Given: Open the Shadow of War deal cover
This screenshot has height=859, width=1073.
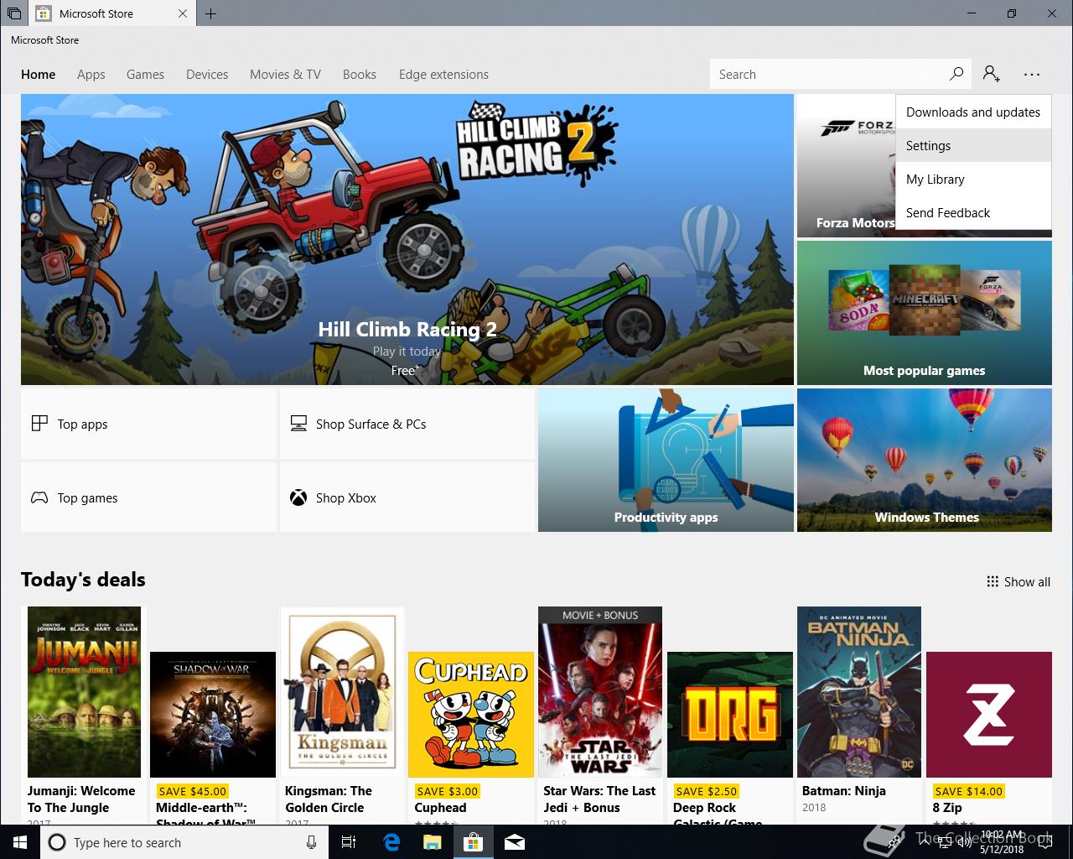Looking at the screenshot, I should click(x=213, y=715).
